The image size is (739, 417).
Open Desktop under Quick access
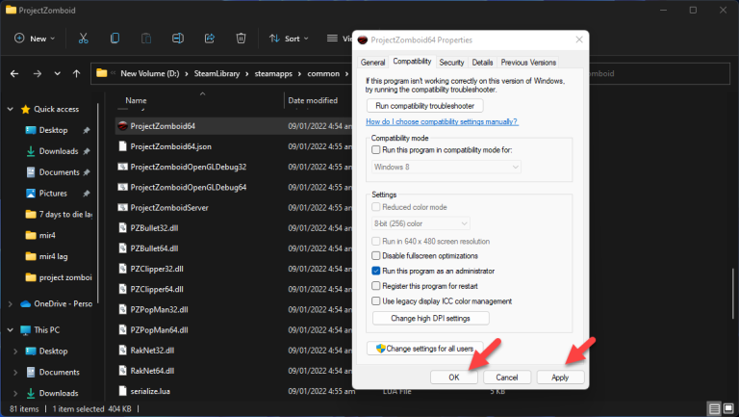(53, 130)
